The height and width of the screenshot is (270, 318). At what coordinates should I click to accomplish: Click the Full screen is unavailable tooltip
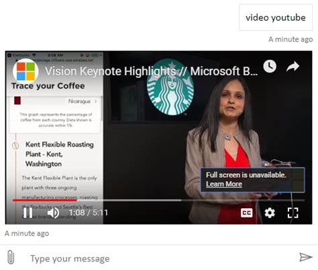[253, 180]
